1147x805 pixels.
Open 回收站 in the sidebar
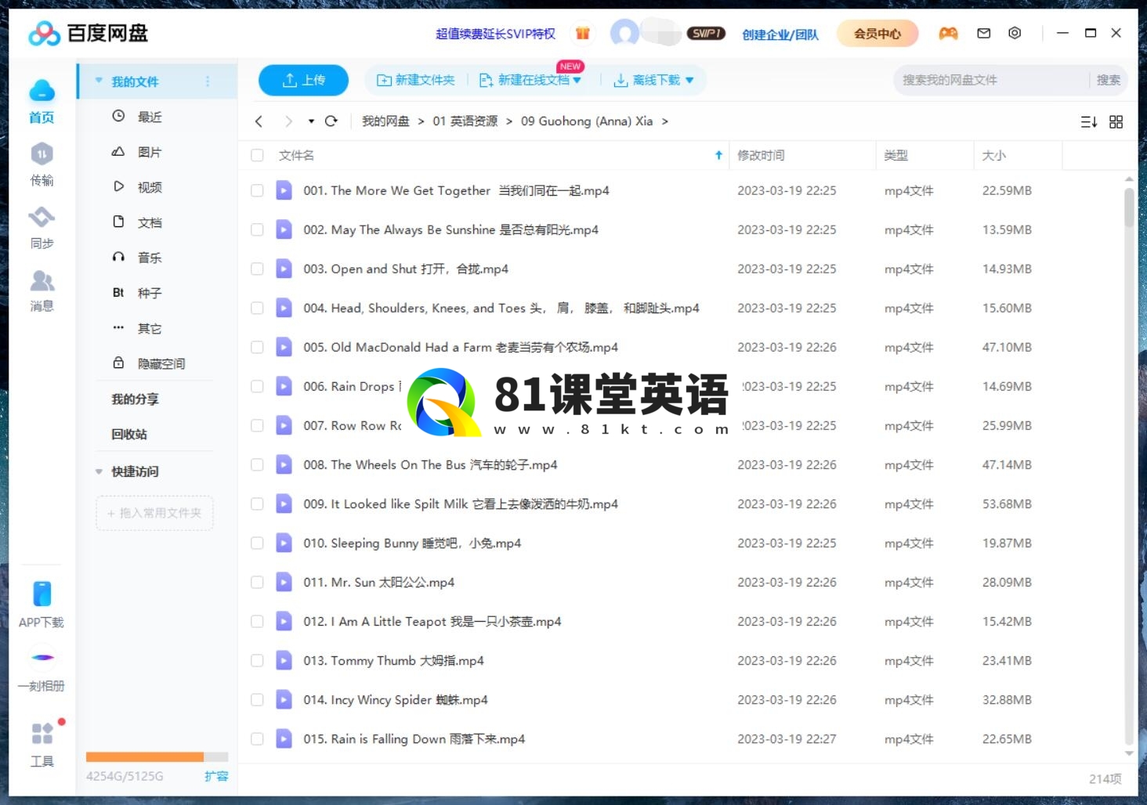129,434
